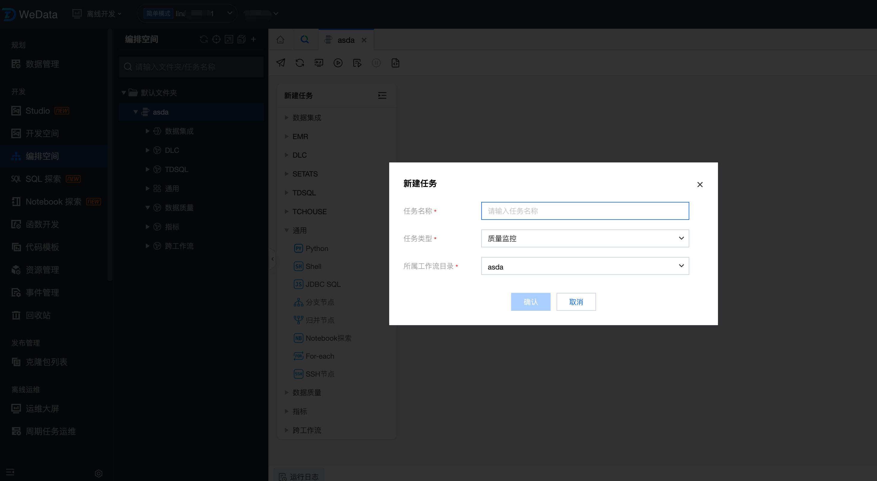The width and height of the screenshot is (877, 481).
Task: Click the home icon tab
Action: point(280,39)
